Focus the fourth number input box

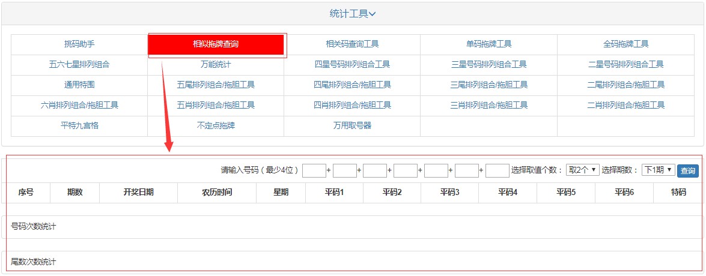tap(406, 170)
